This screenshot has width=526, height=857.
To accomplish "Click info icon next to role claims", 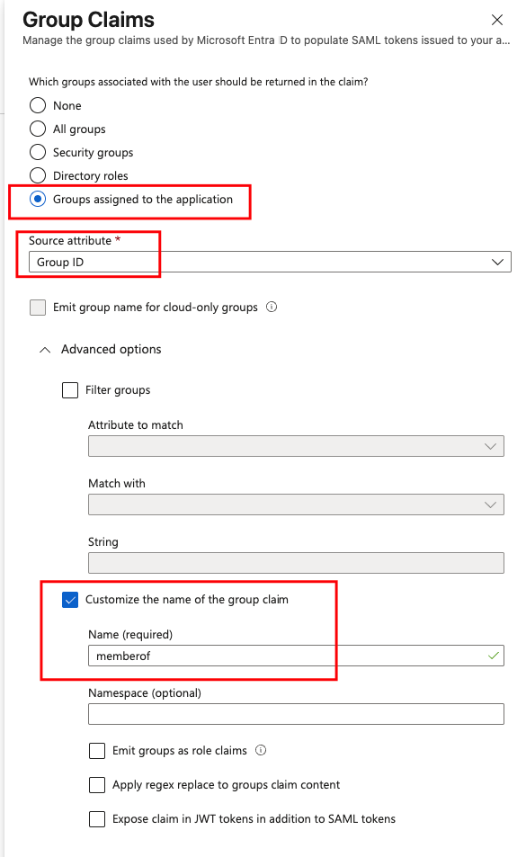I will (261, 750).
